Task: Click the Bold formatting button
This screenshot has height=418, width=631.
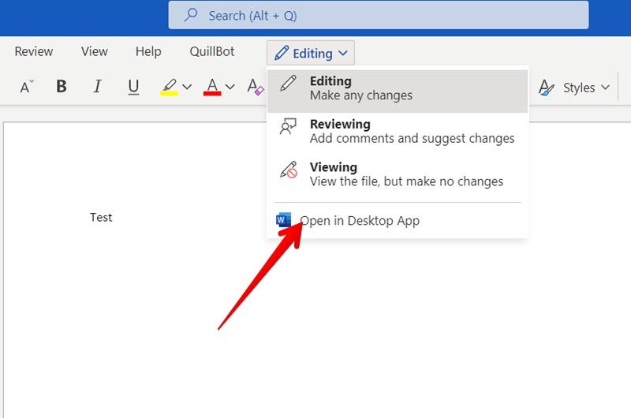Action: (62, 86)
